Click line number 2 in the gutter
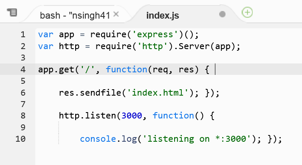Screen dimensions: 302x165 (23, 46)
